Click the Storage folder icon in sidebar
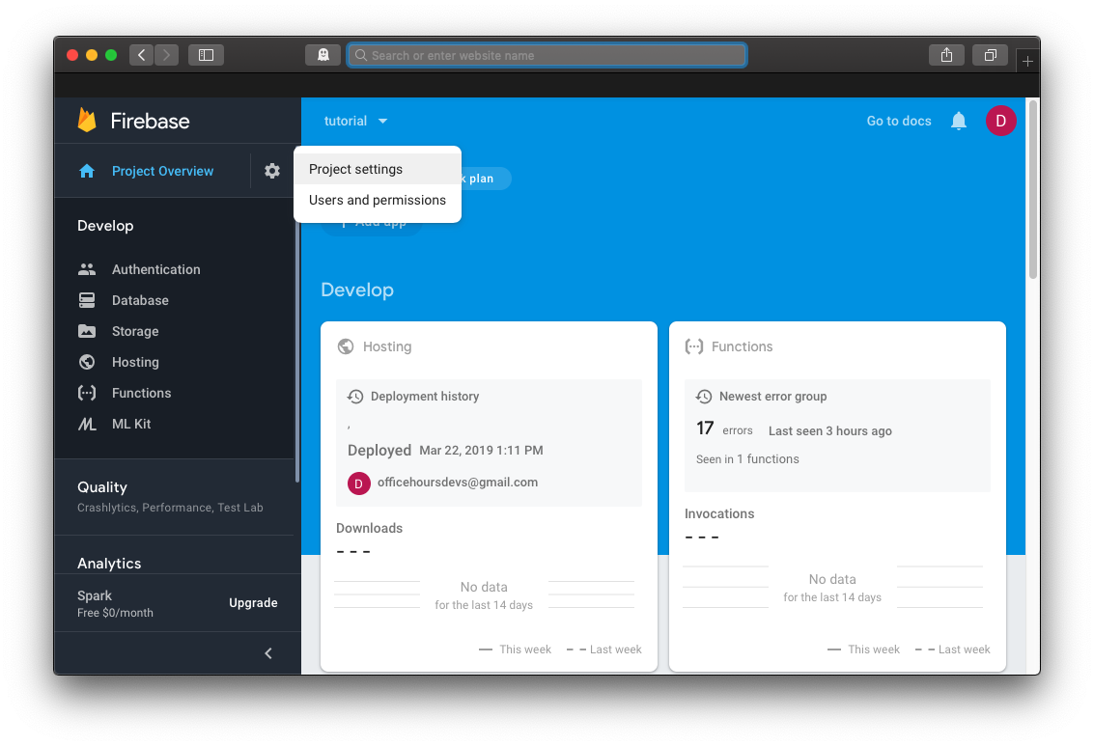 pyautogui.click(x=87, y=331)
